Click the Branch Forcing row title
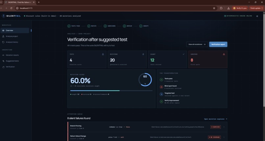Image resolution: width=265 pixels, height=141 pixels. pos(76,126)
